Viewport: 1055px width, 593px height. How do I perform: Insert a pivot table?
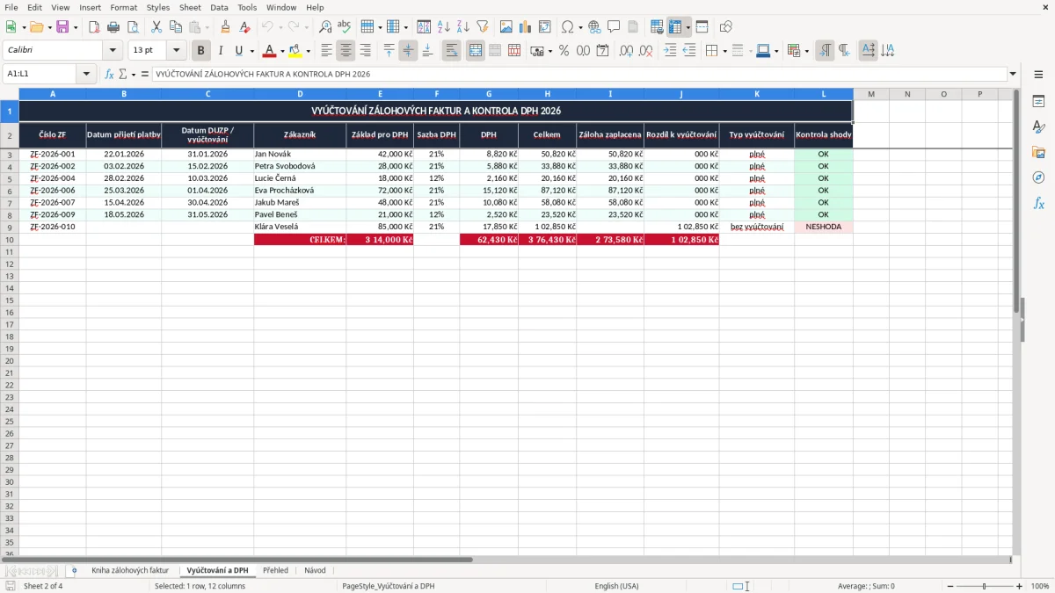(x=545, y=27)
